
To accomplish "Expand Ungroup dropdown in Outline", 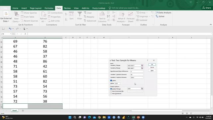I will tap(149, 16).
